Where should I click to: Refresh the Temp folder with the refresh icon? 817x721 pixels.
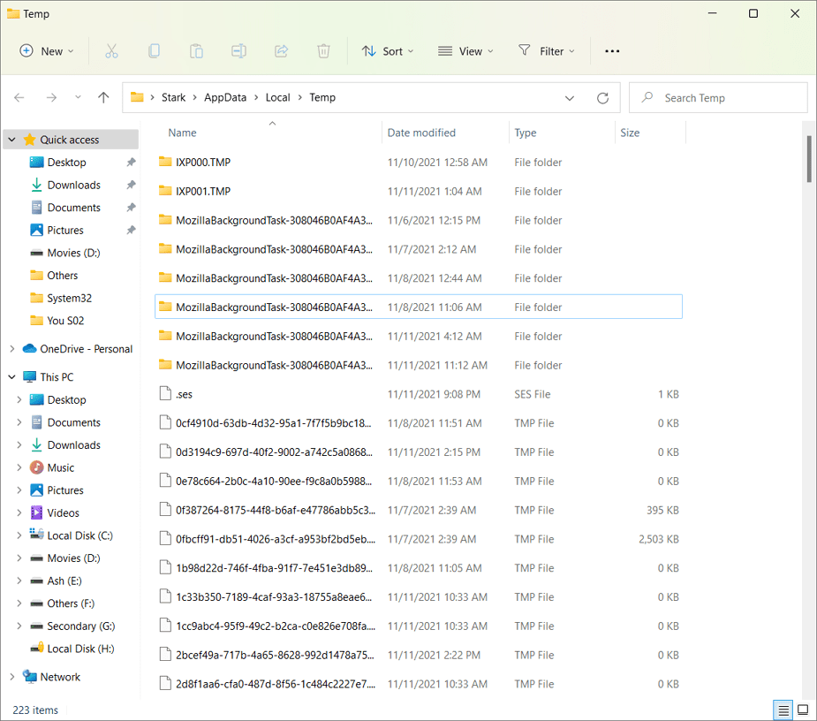(x=602, y=97)
